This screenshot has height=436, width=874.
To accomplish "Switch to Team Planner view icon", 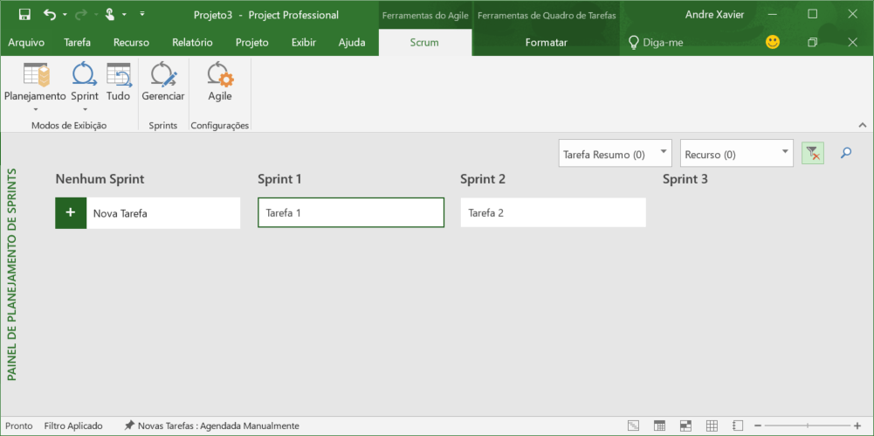I will click(685, 426).
